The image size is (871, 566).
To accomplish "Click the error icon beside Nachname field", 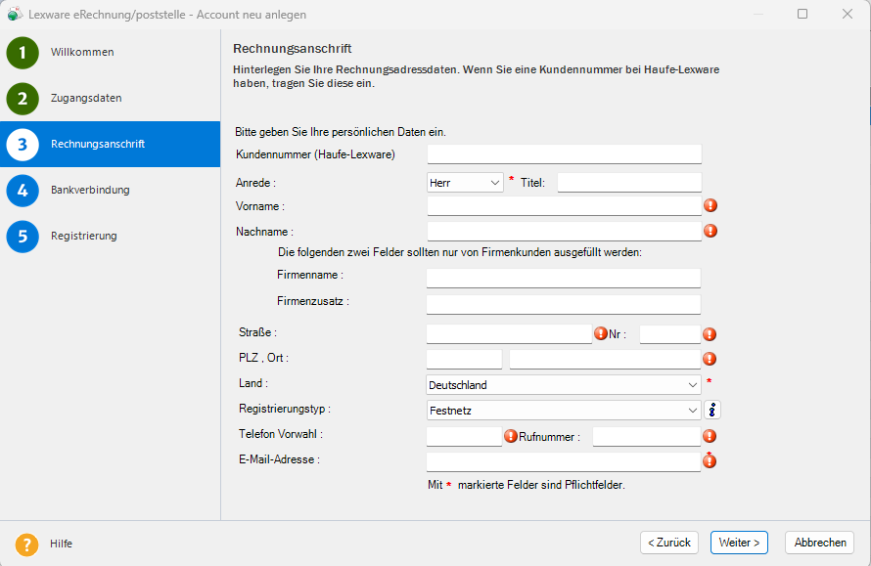I will (x=711, y=231).
